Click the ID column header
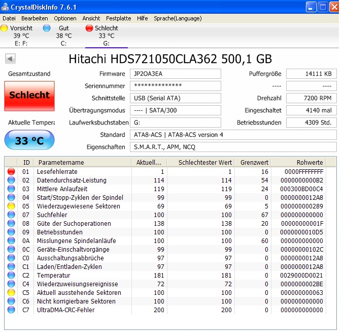 (x=25, y=162)
